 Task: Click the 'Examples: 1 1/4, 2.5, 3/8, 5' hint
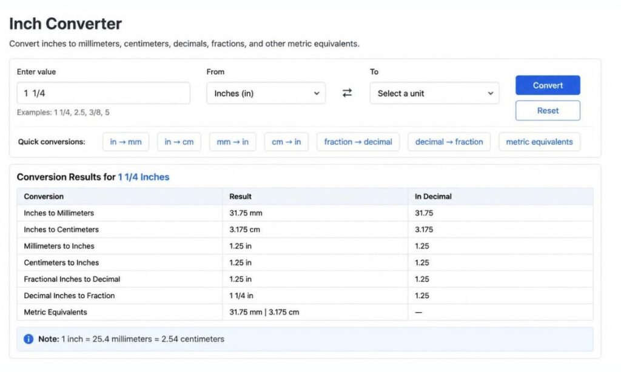coord(63,113)
